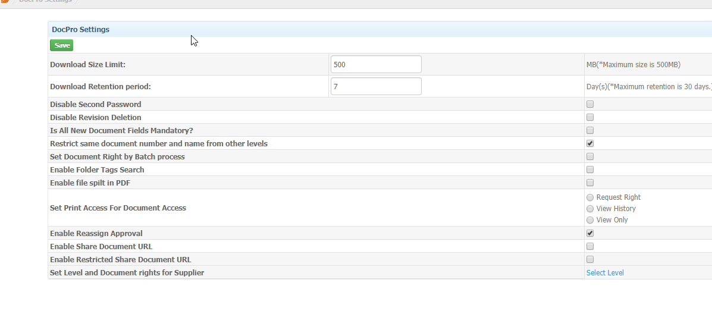The height and width of the screenshot is (311, 712).
Task: Uncheck Enable Reassign Approval checkbox
Action: pyautogui.click(x=590, y=233)
